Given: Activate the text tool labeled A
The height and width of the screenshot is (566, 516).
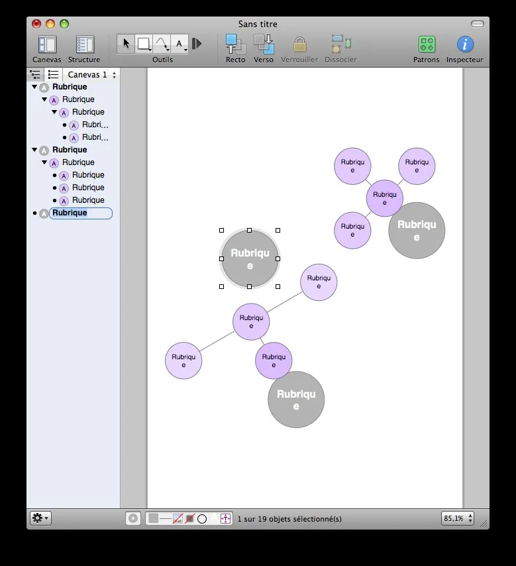Looking at the screenshot, I should [x=180, y=44].
